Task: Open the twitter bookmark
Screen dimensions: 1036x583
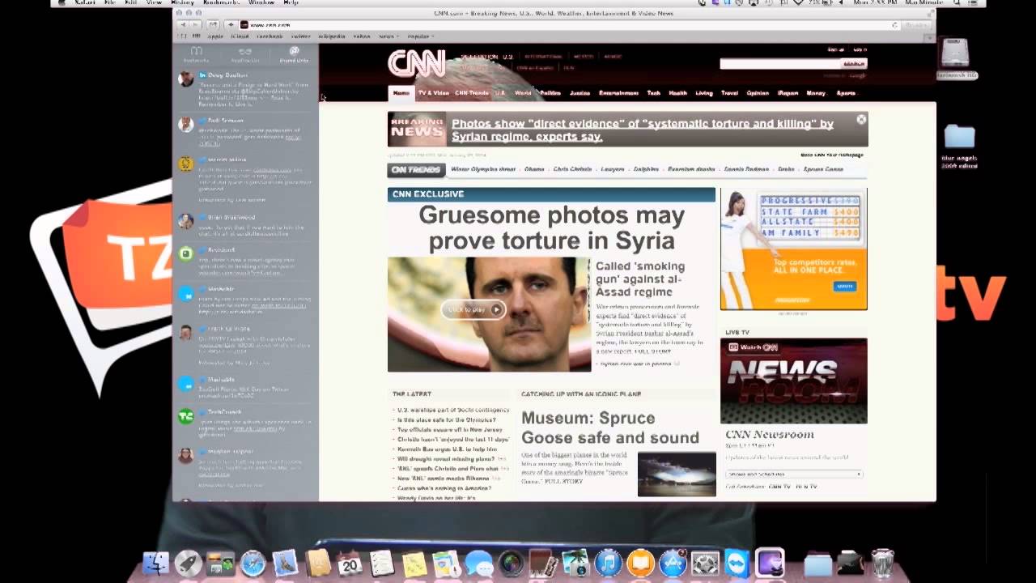Action: [300, 36]
